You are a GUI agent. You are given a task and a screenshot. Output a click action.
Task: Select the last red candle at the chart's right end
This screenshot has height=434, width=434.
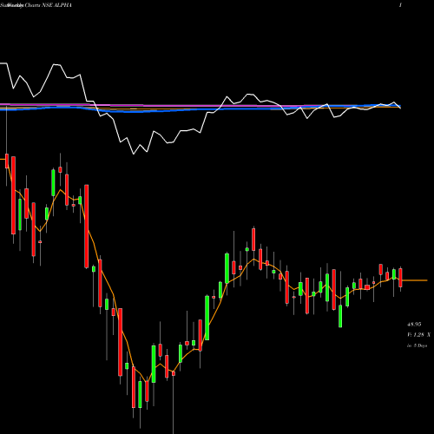click(x=400, y=278)
